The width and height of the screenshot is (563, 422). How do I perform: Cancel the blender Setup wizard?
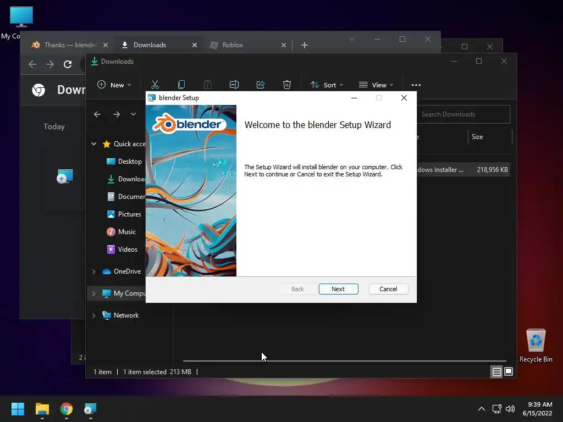[x=388, y=289]
